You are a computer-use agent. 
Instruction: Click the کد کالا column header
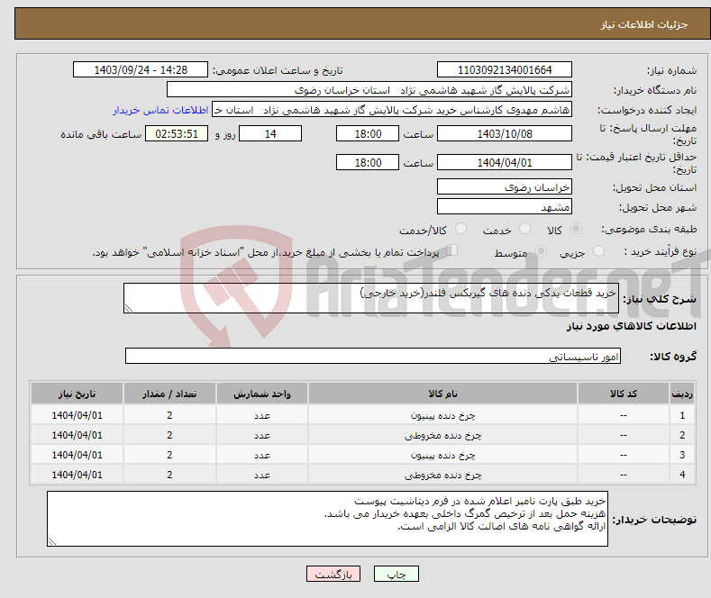(624, 394)
